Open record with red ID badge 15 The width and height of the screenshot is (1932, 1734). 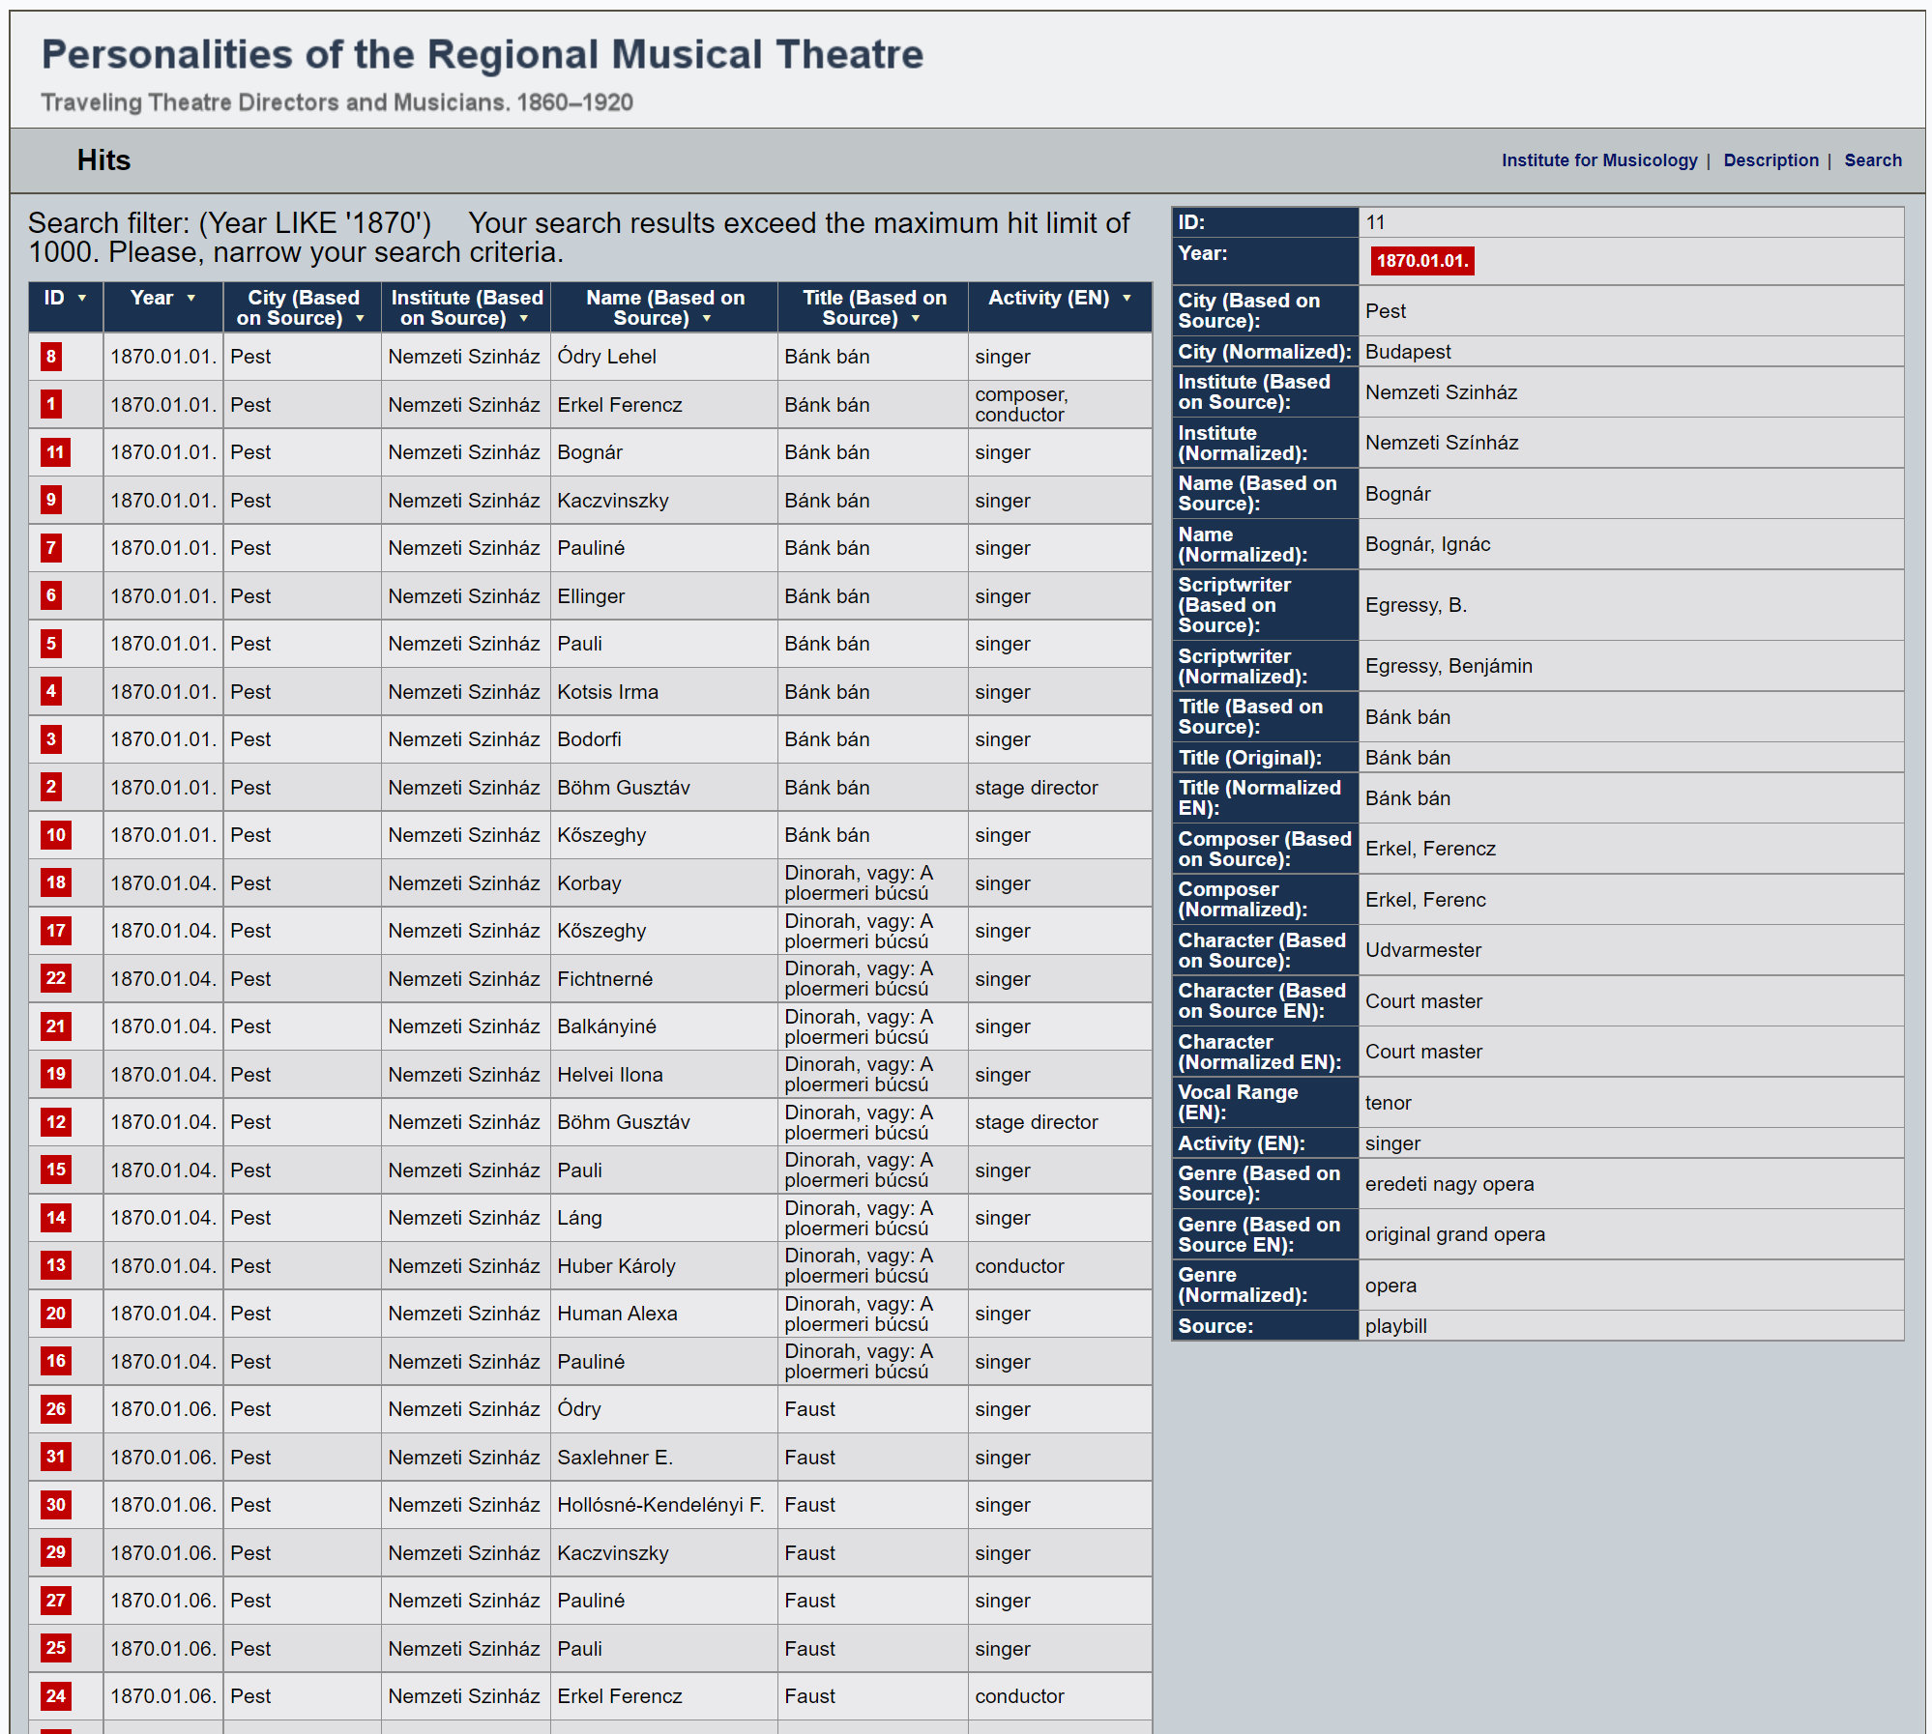[55, 1170]
